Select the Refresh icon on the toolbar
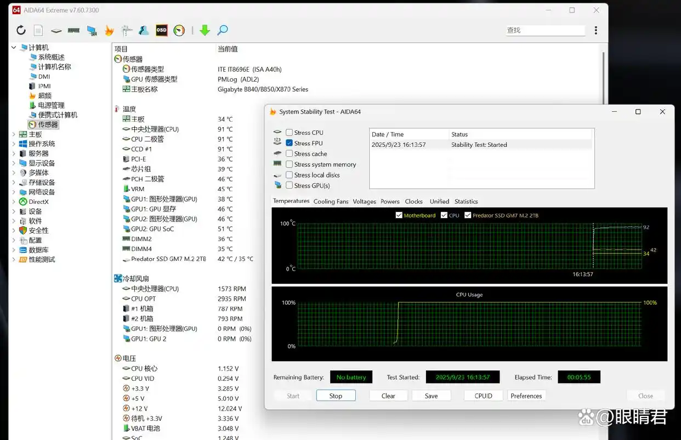The width and height of the screenshot is (681, 440). coord(21,30)
